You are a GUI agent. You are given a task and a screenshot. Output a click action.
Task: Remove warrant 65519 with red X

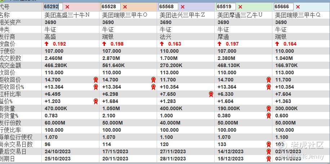(240, 7)
